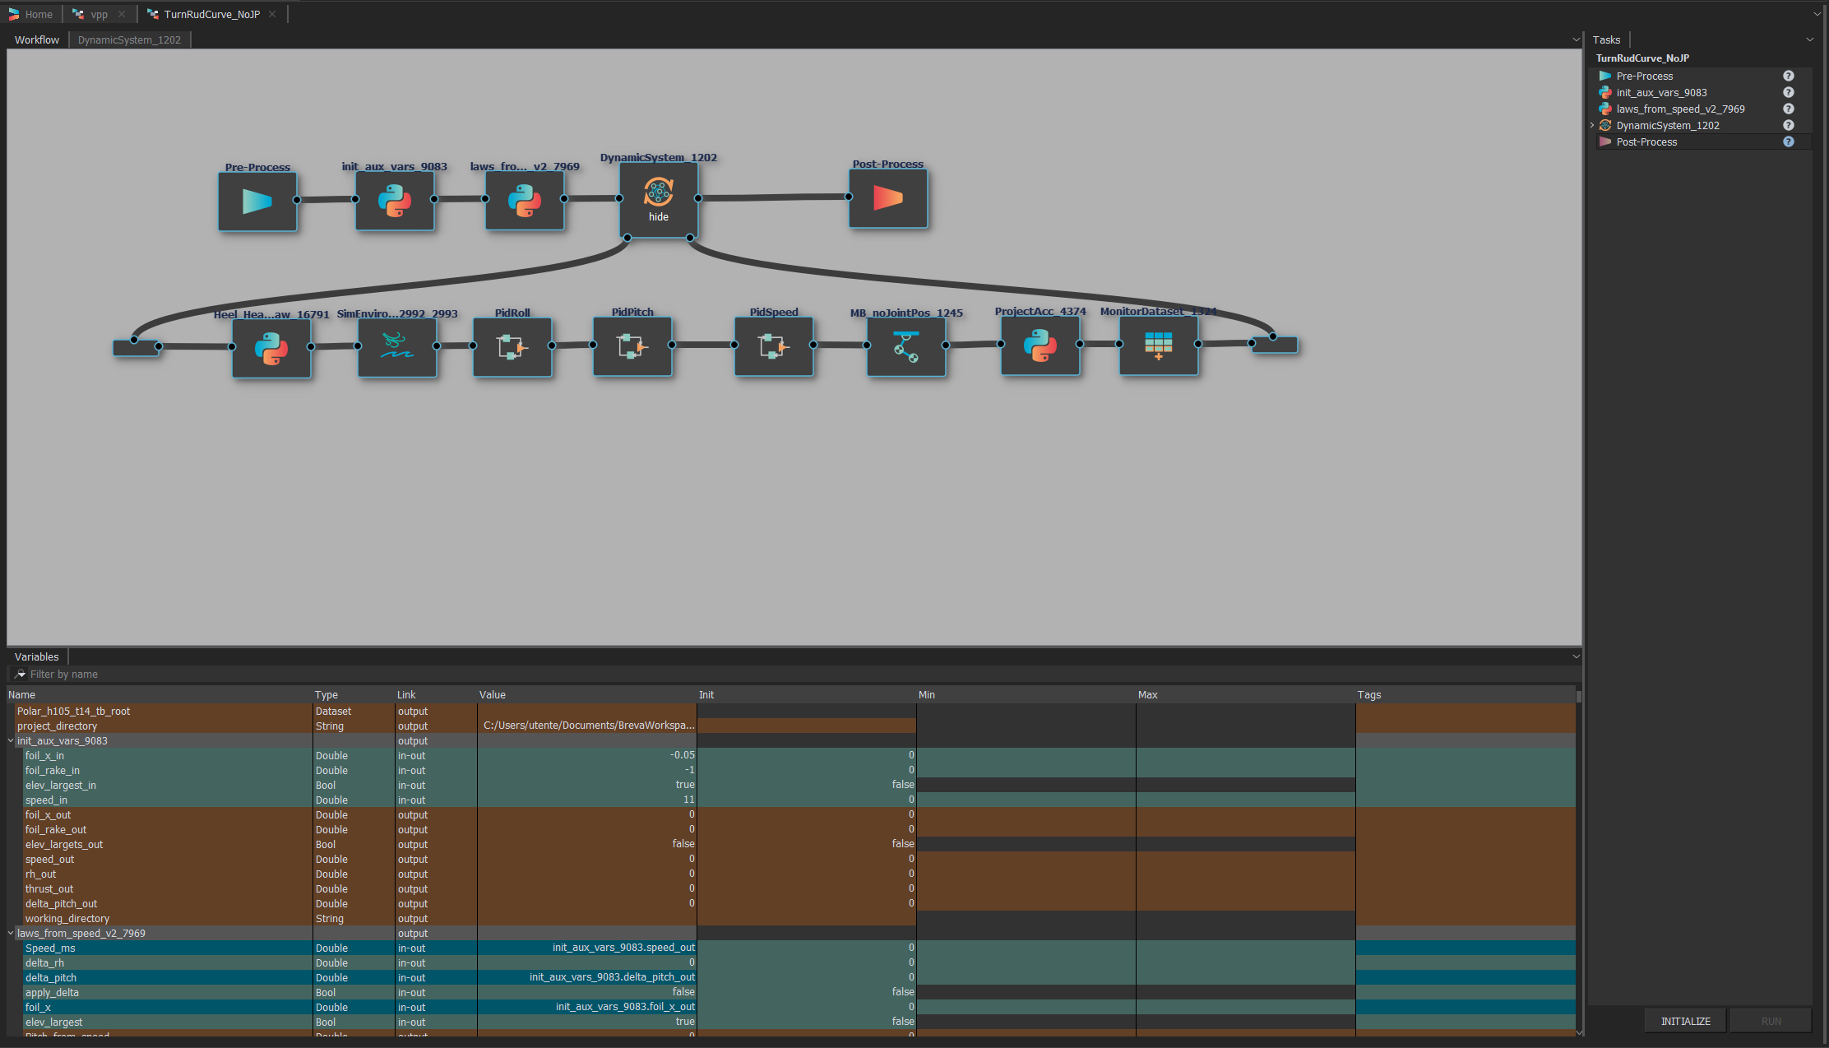
Task: Select Post-Process in Tasks list
Action: 1646,141
